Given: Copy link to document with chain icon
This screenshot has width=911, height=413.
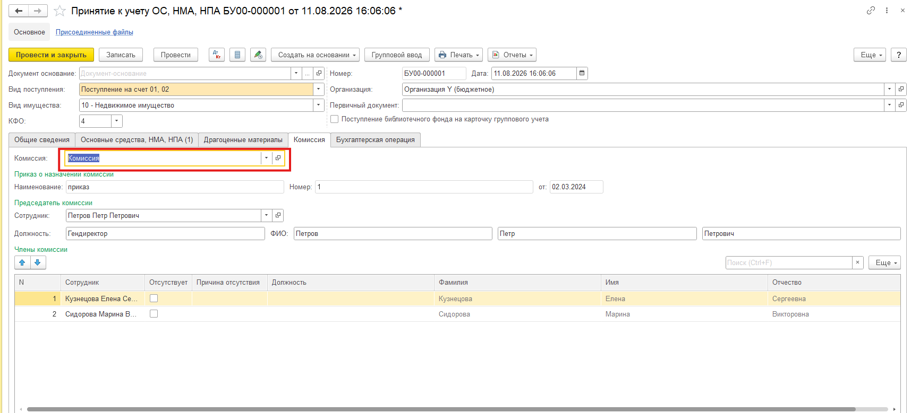Looking at the screenshot, I should (871, 11).
